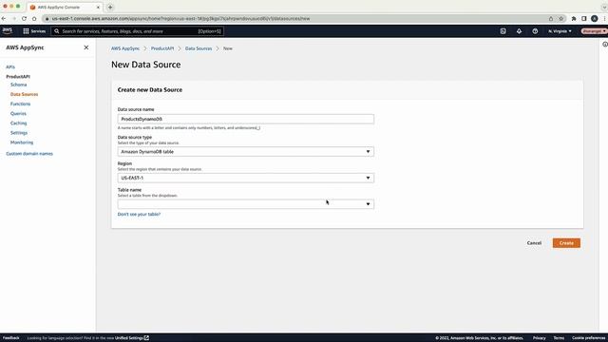Open AWS CloudShell icon in header
Image resolution: width=608 pixels, height=342 pixels.
click(503, 31)
